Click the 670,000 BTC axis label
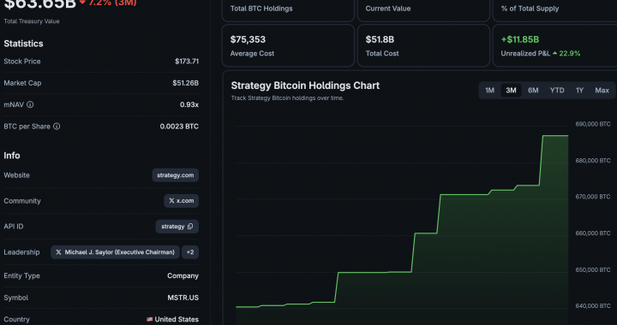This screenshot has height=325, width=617. point(593,197)
